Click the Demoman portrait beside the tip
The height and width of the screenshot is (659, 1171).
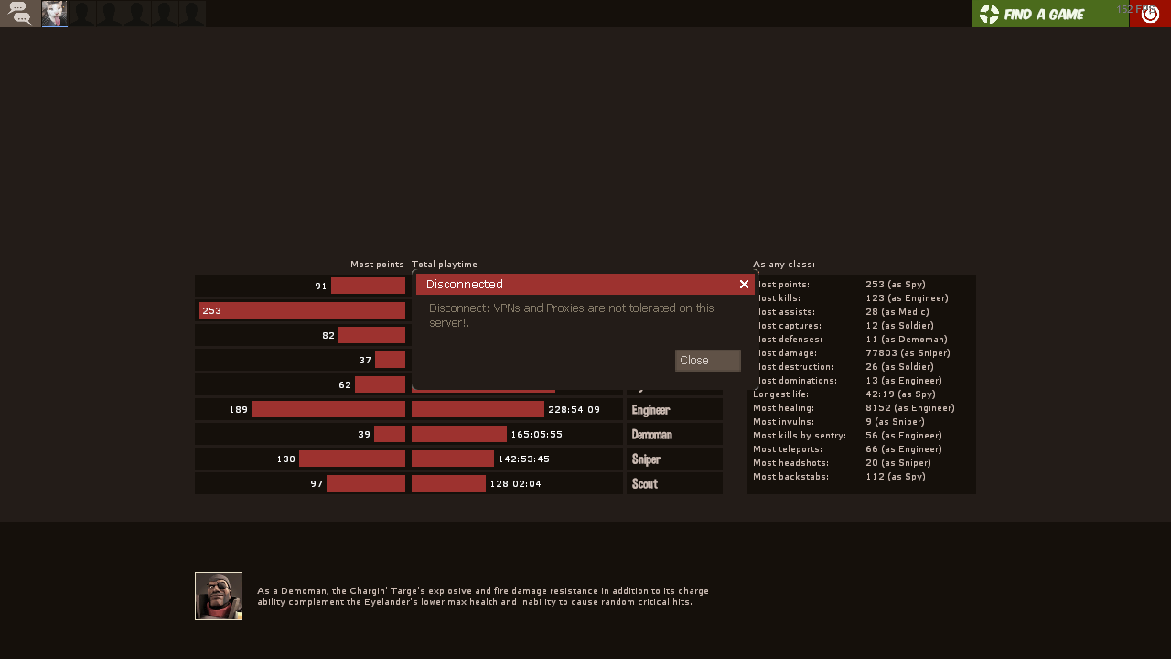click(219, 596)
